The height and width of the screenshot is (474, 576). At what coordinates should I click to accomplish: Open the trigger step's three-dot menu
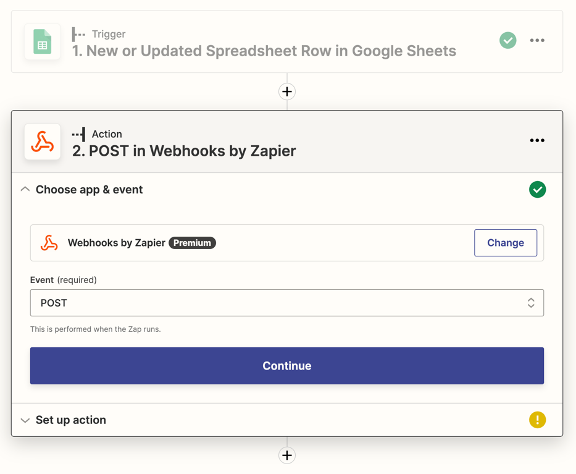coord(537,40)
